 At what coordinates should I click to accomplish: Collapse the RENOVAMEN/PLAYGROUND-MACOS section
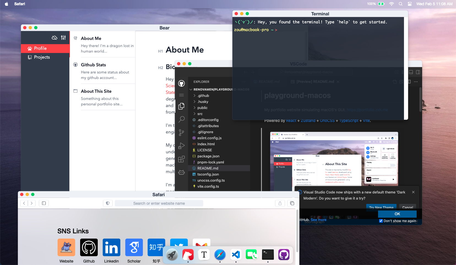point(219,89)
